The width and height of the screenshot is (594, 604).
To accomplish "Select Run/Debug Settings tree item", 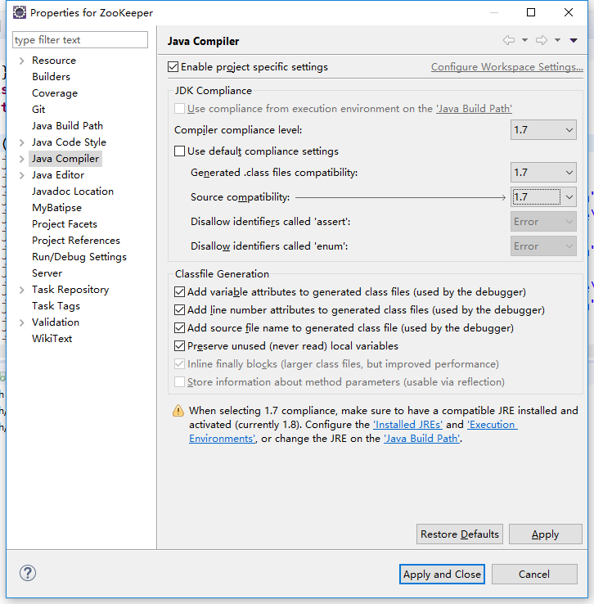I will click(x=79, y=257).
